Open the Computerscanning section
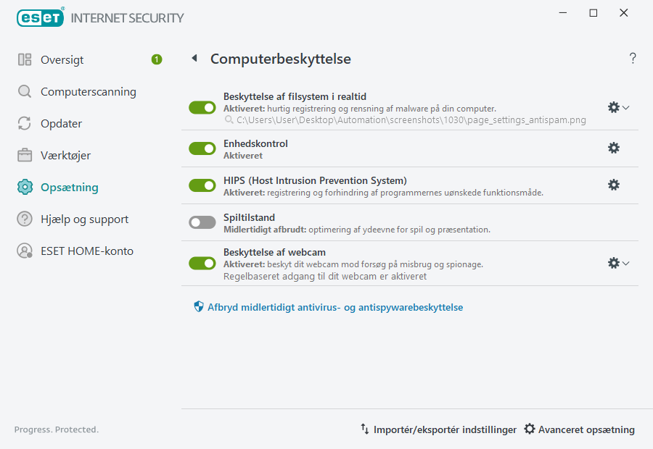 (x=89, y=91)
